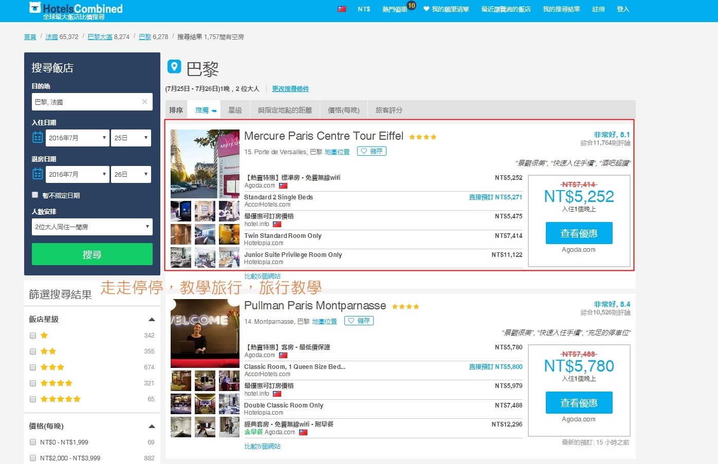Image resolution: width=718 pixels, height=464 pixels.
Task: Click the 巴黎大區 breadcrumb link
Action: [x=100, y=37]
